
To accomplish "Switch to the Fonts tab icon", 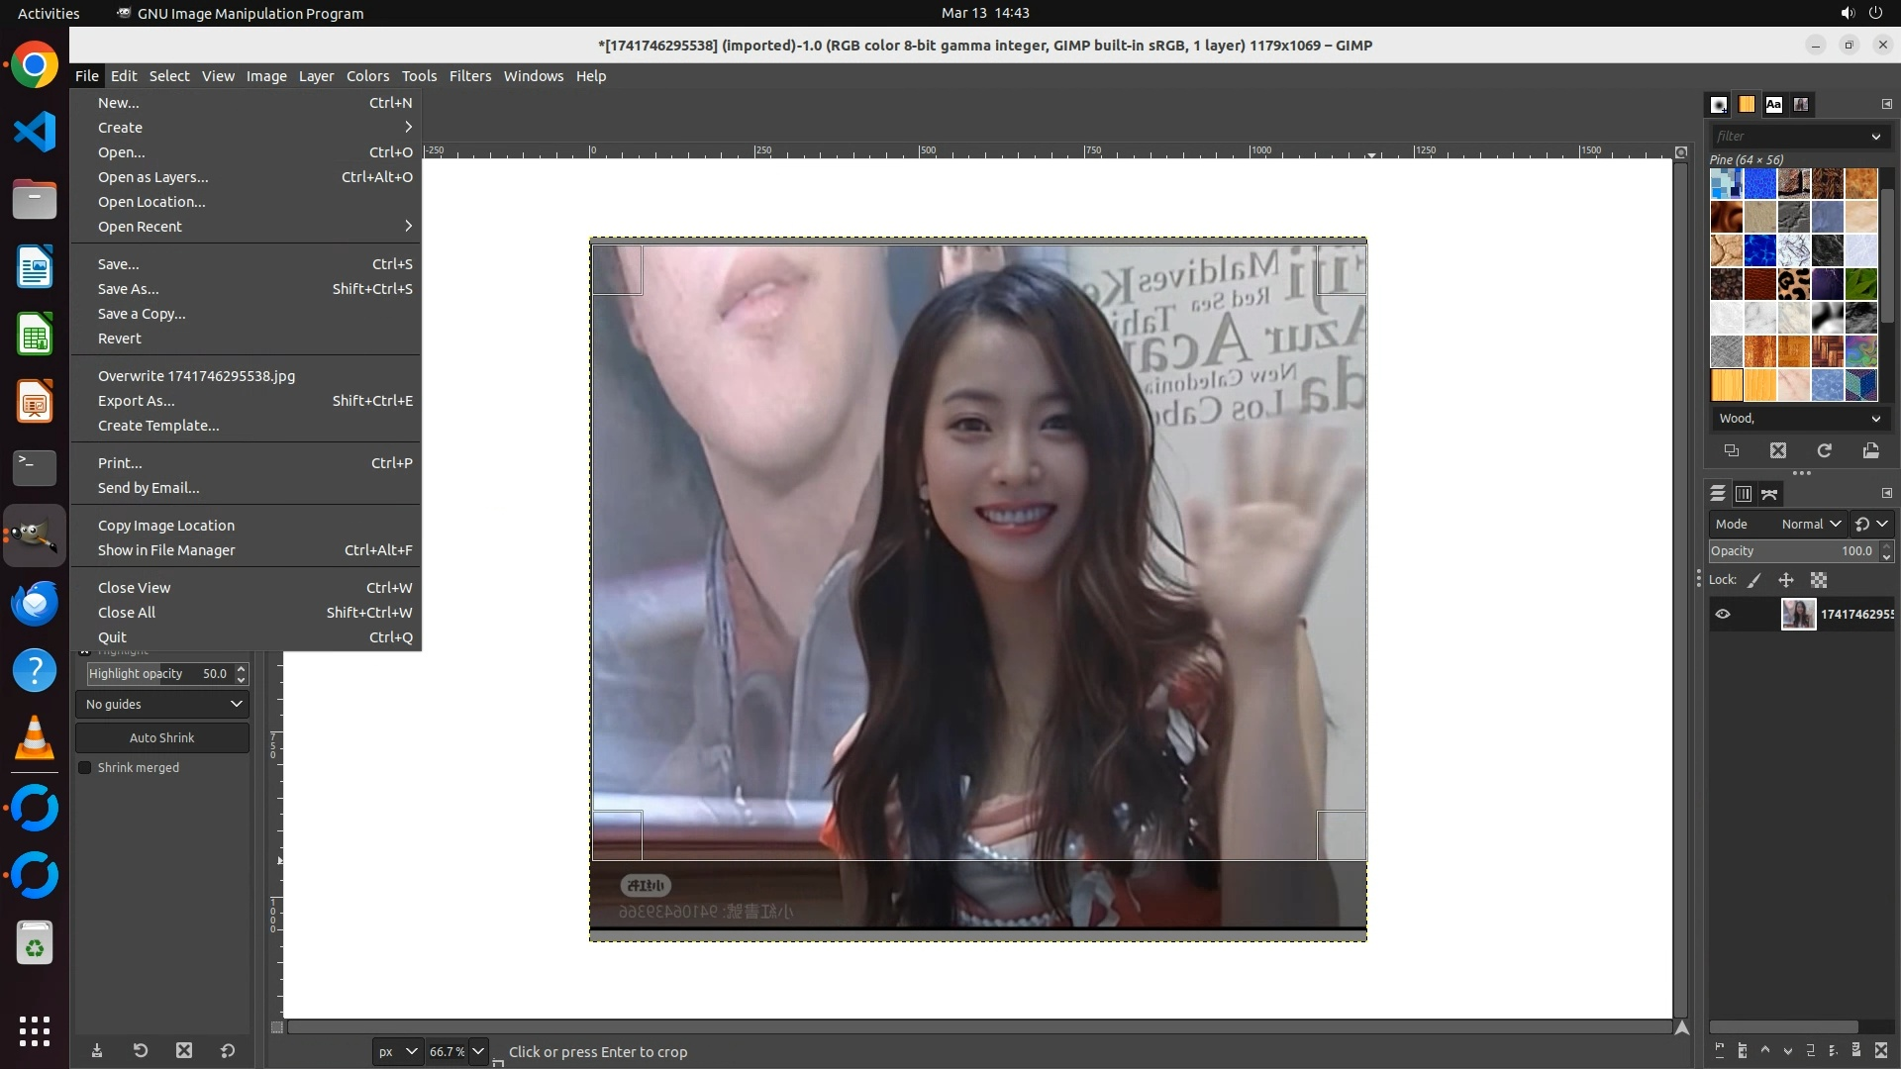I will coord(1773,104).
